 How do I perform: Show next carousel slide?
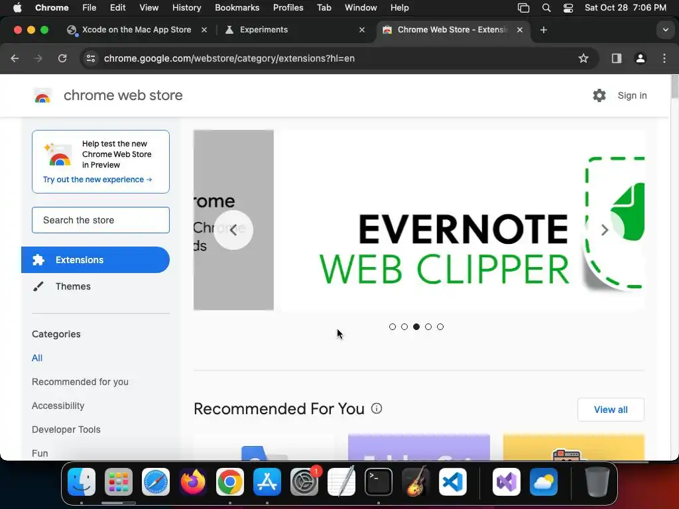point(605,230)
